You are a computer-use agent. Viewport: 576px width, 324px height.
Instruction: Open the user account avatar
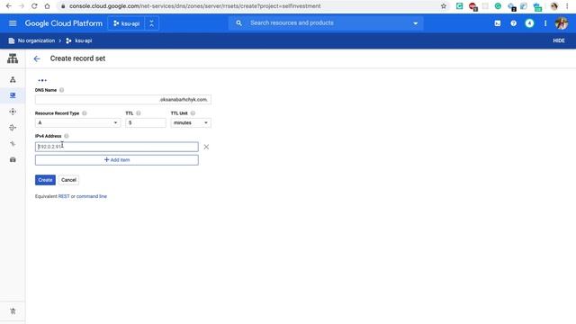click(x=562, y=23)
